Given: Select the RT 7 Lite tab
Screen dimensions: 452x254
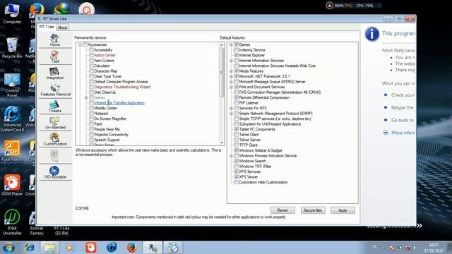Looking at the screenshot, I should (47, 27).
